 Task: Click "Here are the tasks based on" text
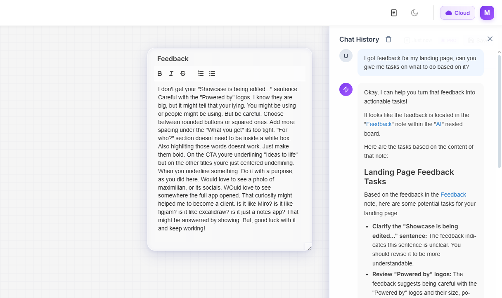point(419,151)
